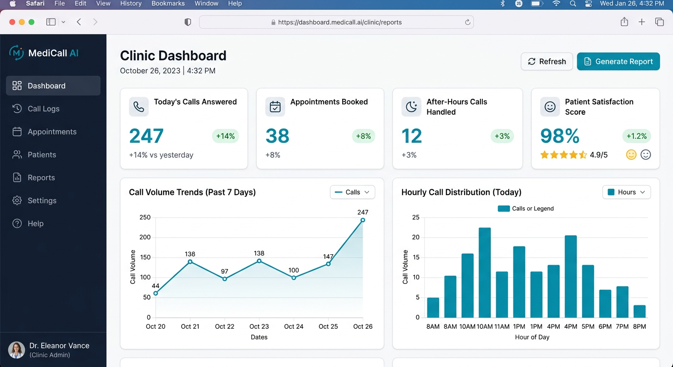Select the Dashboard icon in the sidebar
This screenshot has height=367, width=673.
[17, 86]
